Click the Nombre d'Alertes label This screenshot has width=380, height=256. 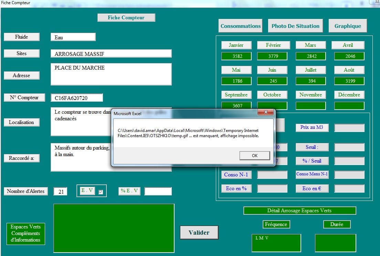pyautogui.click(x=26, y=191)
